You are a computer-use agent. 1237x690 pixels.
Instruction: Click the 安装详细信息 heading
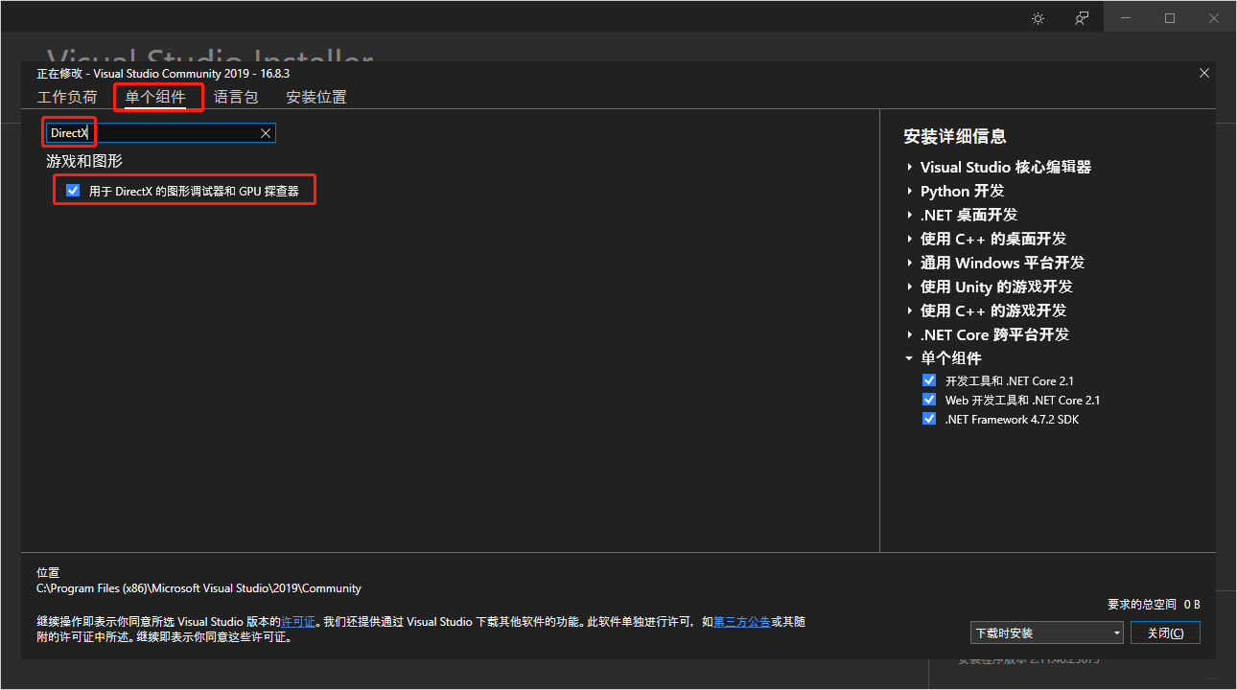(x=955, y=136)
